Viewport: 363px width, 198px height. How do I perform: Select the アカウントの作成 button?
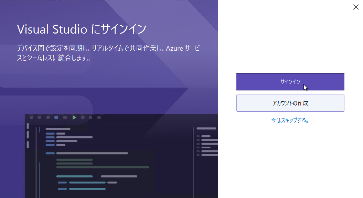pos(290,103)
